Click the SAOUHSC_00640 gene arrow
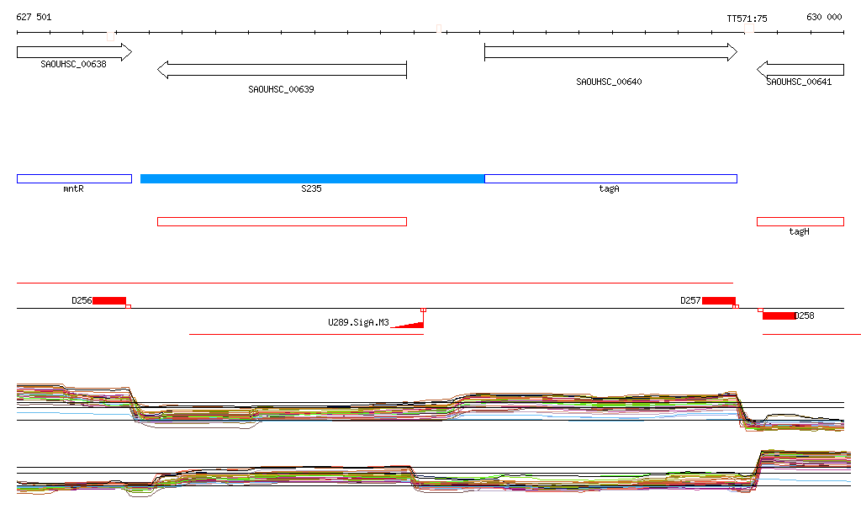The image size is (861, 514). 610,52
